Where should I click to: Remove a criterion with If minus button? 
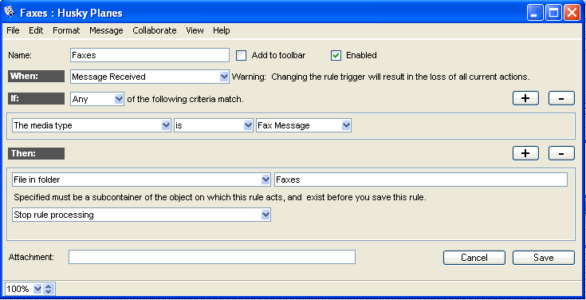[x=561, y=98]
